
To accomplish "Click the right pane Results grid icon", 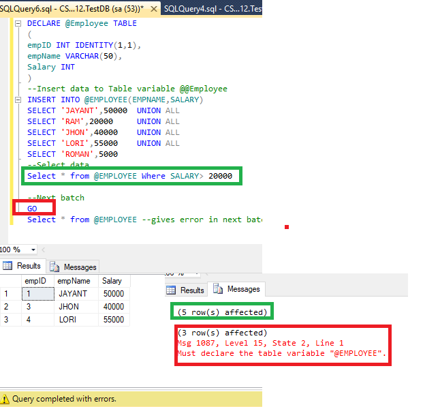I will tap(171, 290).
